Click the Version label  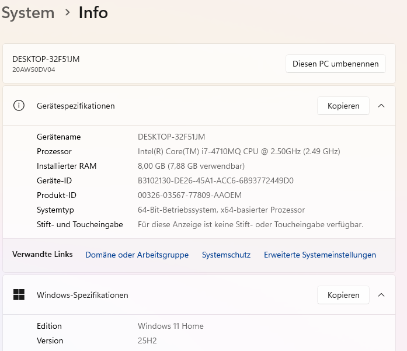click(x=50, y=340)
